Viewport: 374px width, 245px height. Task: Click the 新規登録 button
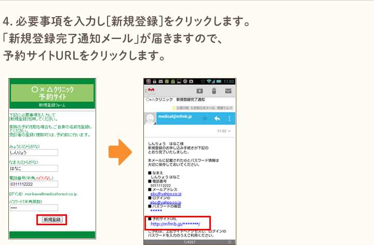52,220
